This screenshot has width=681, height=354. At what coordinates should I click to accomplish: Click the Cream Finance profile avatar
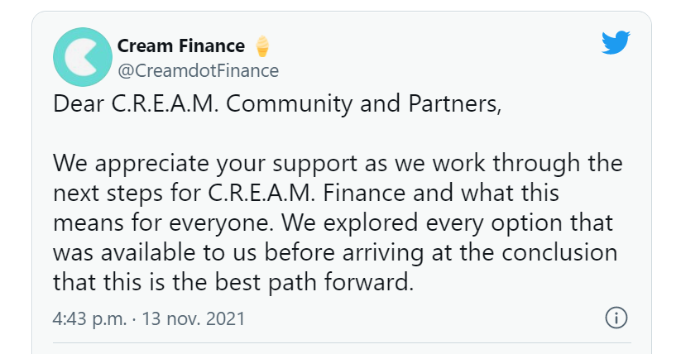pos(83,57)
